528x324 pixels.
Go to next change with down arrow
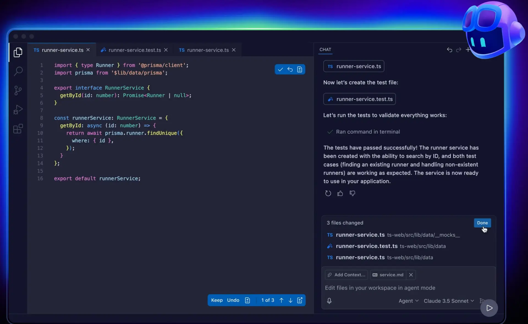(x=290, y=300)
